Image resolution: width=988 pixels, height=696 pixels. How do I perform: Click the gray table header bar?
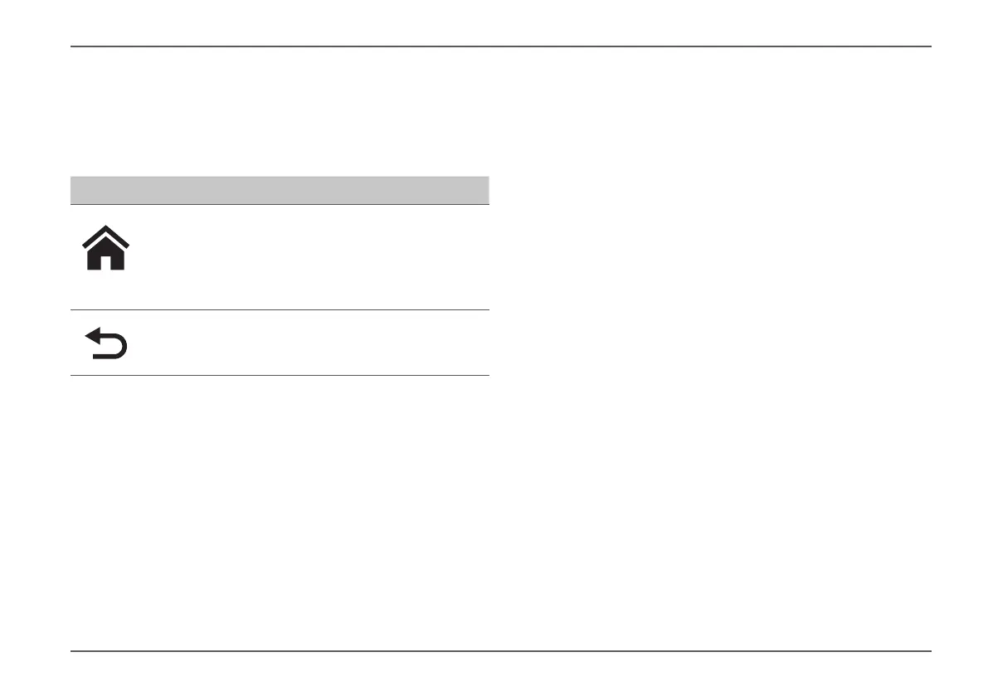pyautogui.click(x=280, y=190)
